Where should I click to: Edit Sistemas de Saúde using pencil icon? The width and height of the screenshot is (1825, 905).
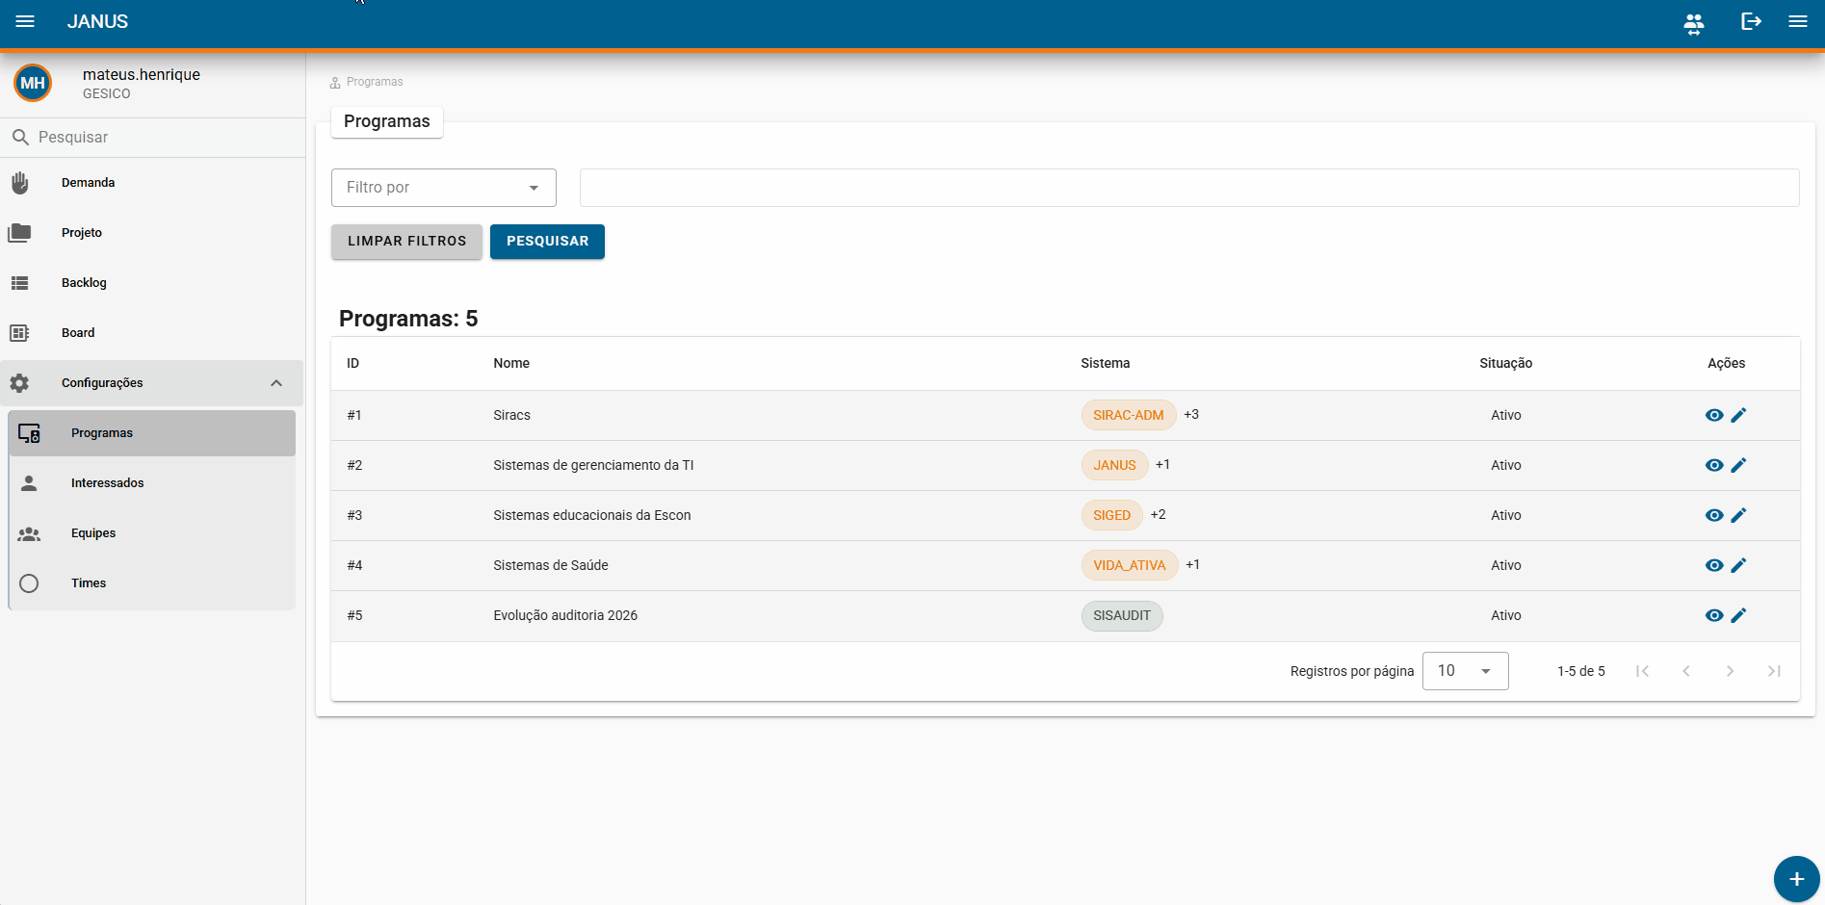[1738, 565]
